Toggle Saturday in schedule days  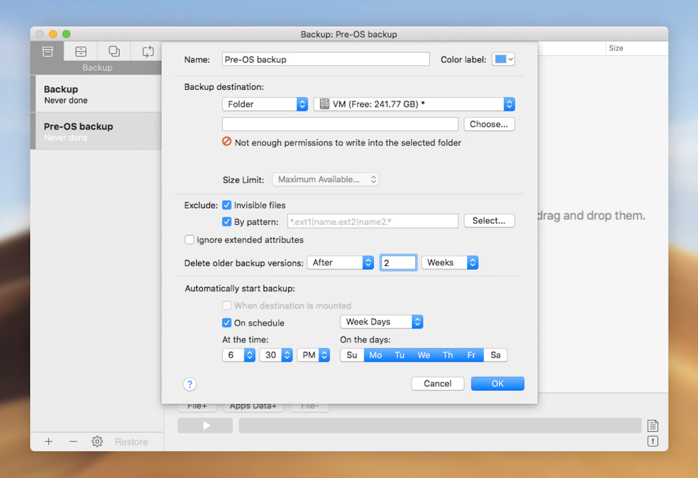click(x=495, y=355)
